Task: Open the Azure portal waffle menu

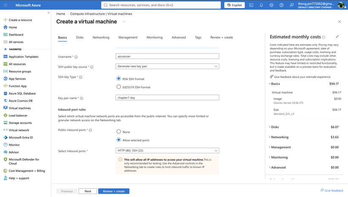Action: (5, 5)
